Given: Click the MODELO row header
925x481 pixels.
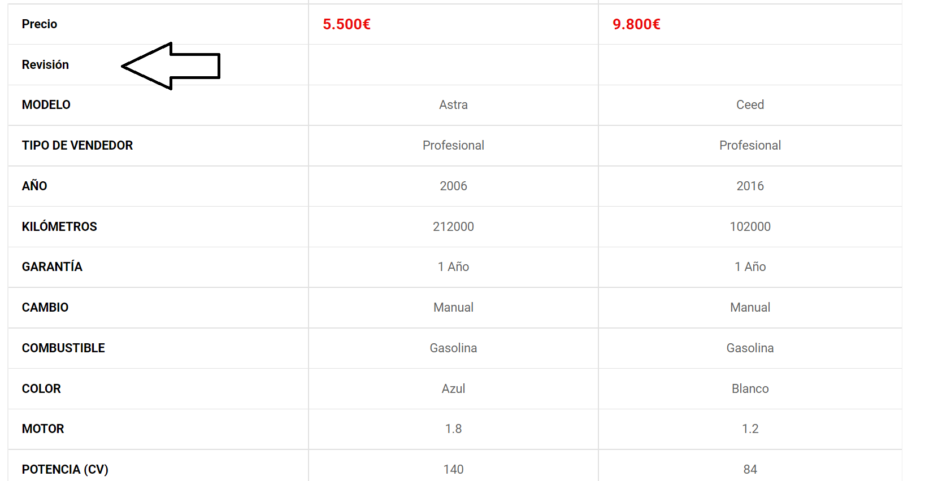Looking at the screenshot, I should click(x=46, y=105).
